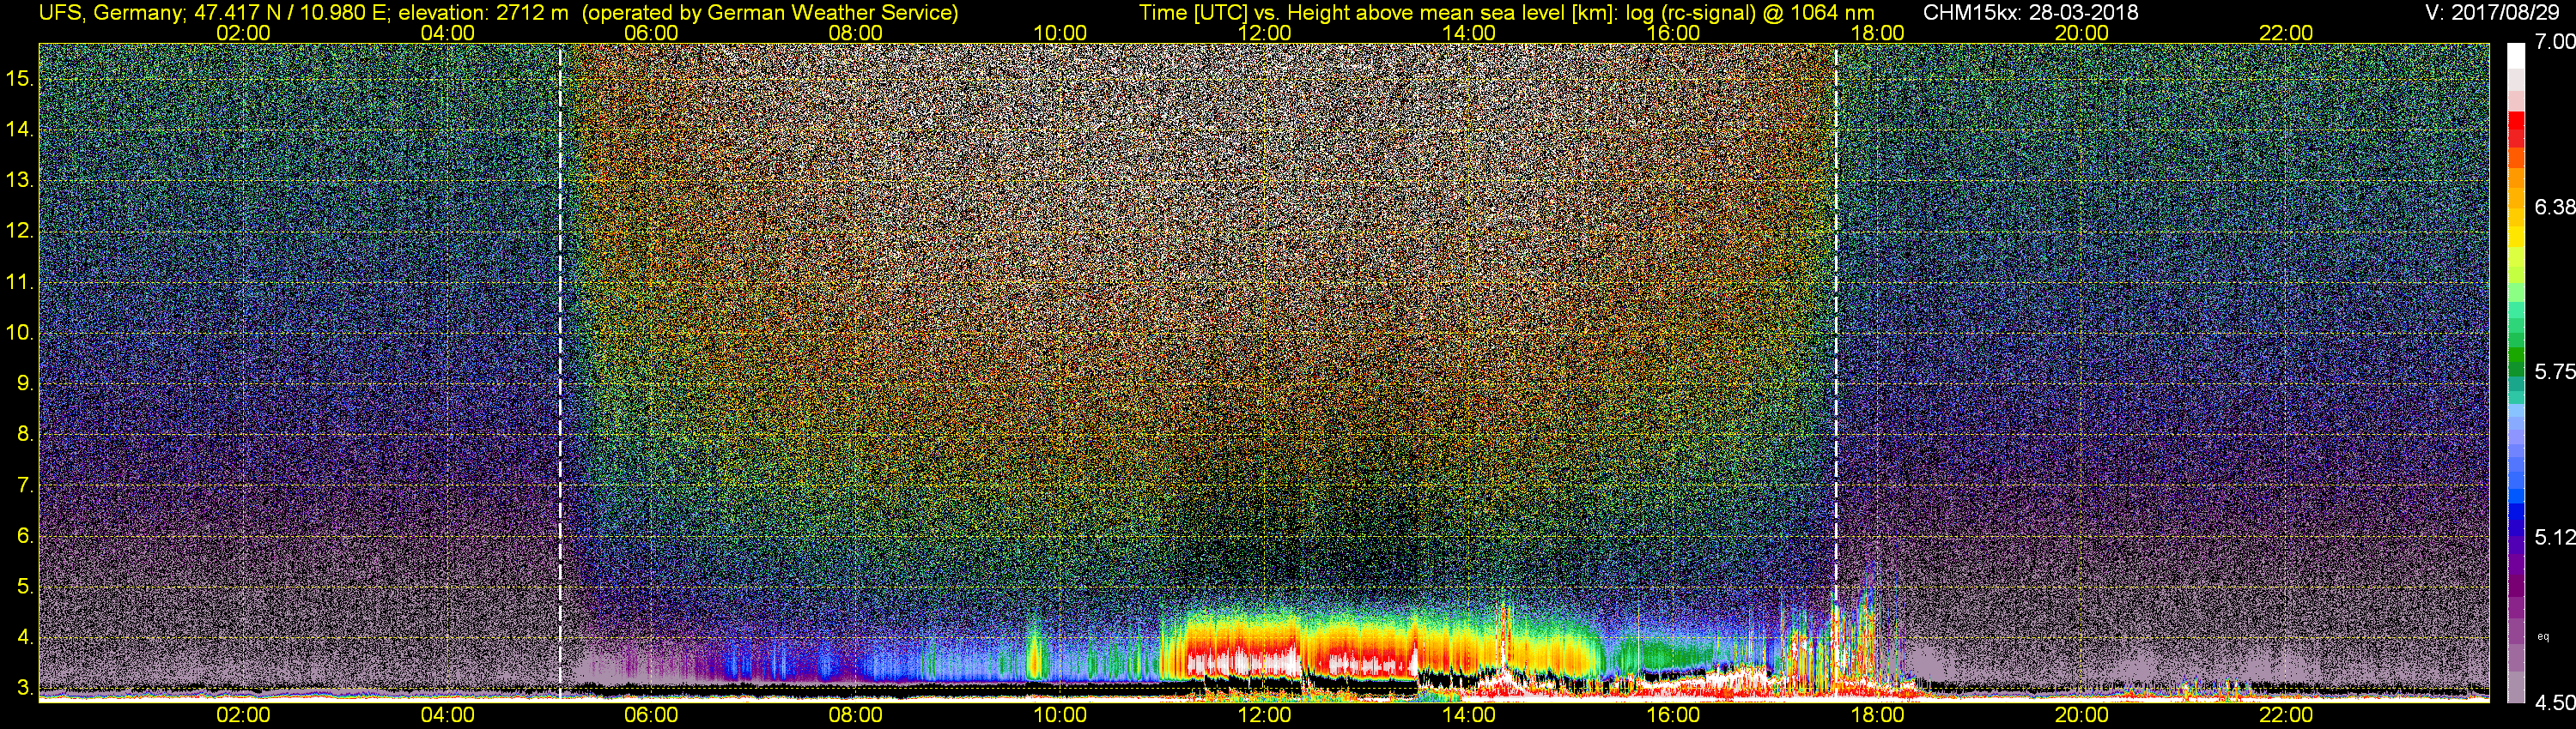The image size is (2576, 729).
Task: Click the 18:00 label on the top time axis
Action: 1877,33
